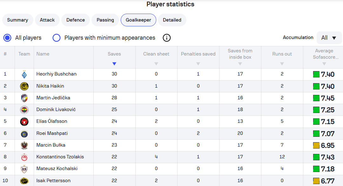Viewport: 343px width, 186px height.
Task: Sort by Penalties saved column arrow
Action: 198,64
